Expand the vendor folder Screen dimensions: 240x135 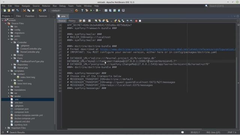(x=9, y=96)
